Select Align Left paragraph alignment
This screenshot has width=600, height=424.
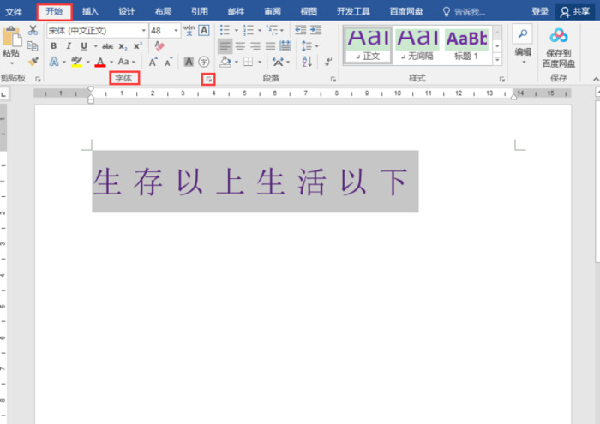pyautogui.click(x=225, y=46)
